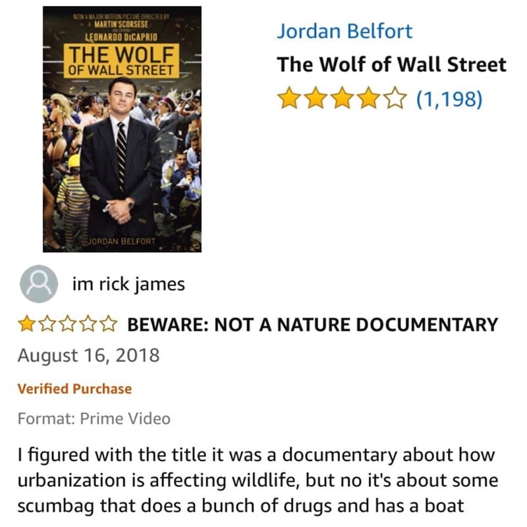Viewport: 527px width, 527px height.
Task: Click the review body text about urbanization
Action: coord(258,480)
